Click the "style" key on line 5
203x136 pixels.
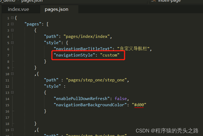click(52, 43)
